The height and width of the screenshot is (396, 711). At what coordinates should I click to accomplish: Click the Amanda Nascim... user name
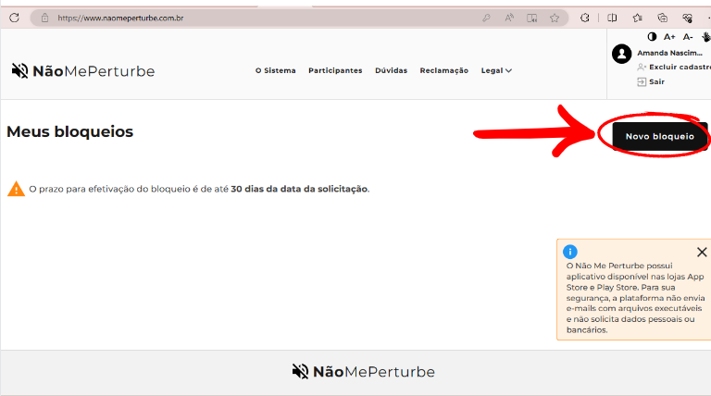[x=669, y=53]
